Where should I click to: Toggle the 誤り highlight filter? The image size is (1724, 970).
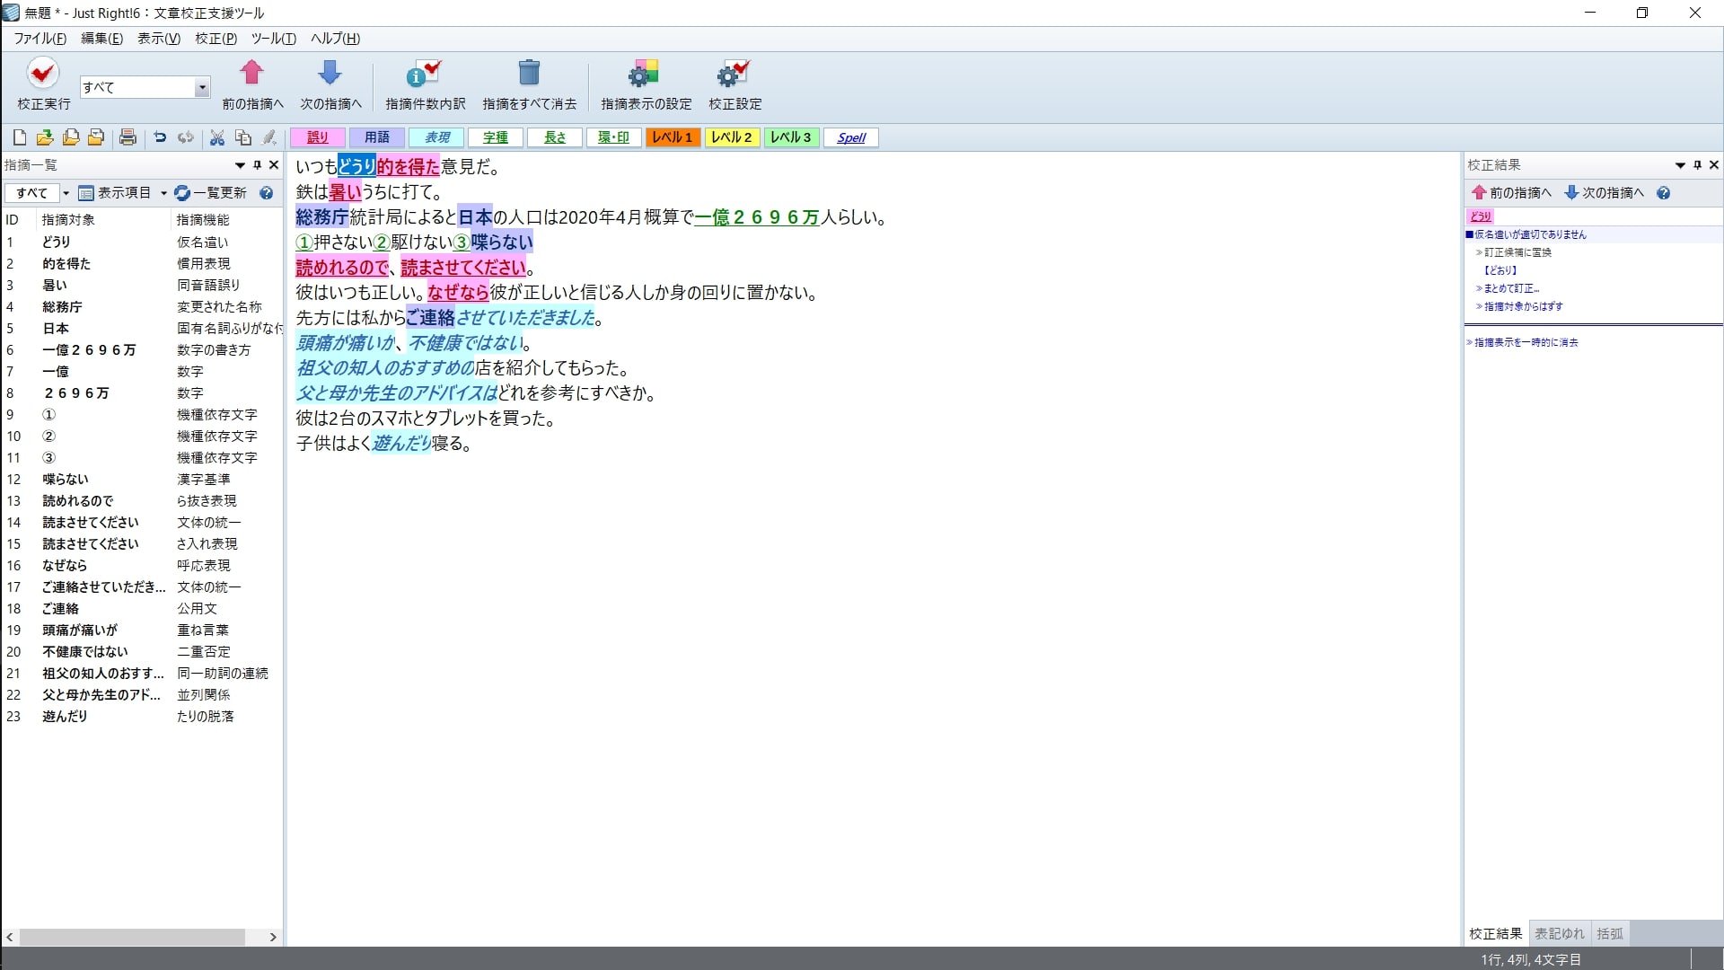click(318, 137)
